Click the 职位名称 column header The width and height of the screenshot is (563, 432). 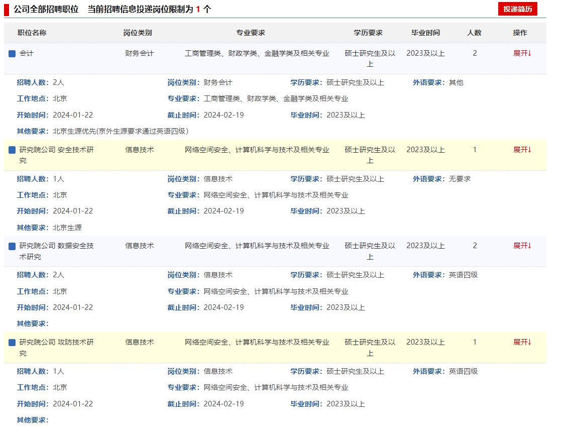point(32,33)
